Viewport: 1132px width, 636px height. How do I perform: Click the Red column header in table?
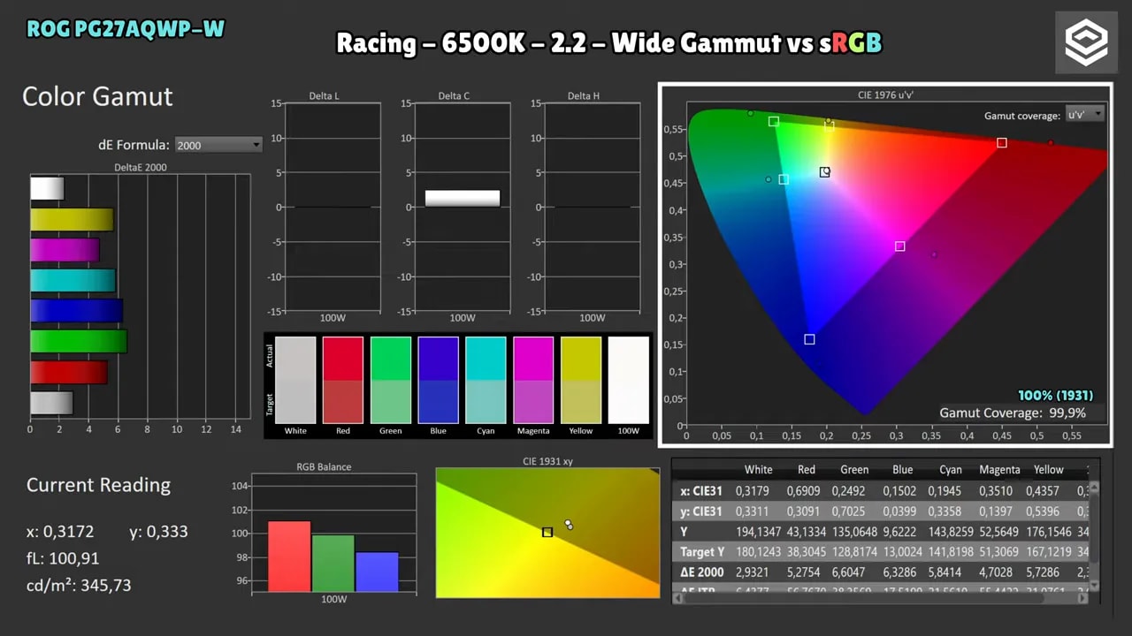click(x=807, y=470)
